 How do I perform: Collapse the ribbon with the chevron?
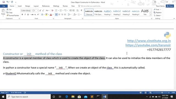click(174, 18)
